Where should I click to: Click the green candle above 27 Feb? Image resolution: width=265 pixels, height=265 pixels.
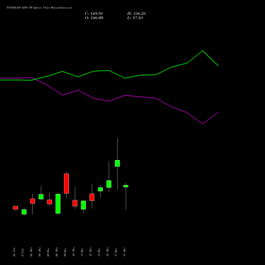point(24,212)
